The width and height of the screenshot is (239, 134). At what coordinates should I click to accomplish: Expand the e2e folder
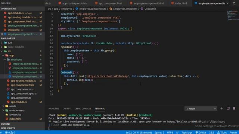tap(22, 43)
